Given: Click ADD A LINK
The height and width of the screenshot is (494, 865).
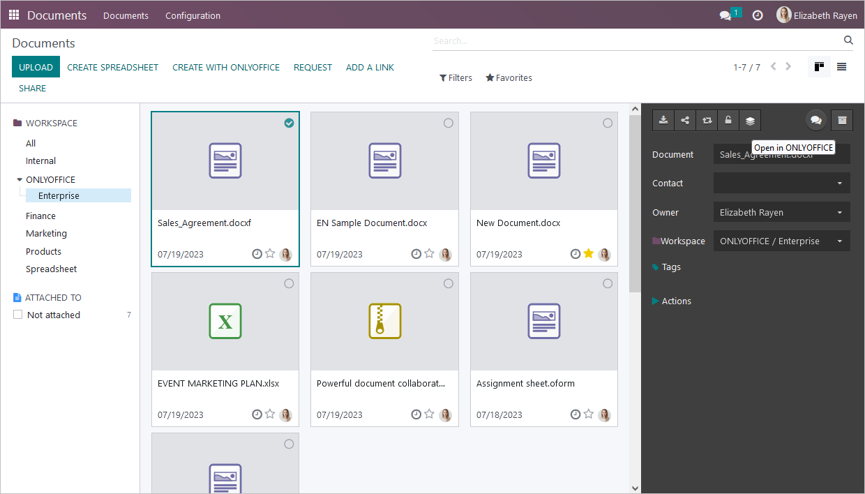Looking at the screenshot, I should click(x=370, y=67).
